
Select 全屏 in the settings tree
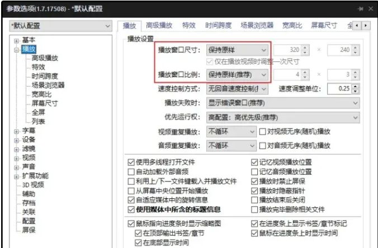point(39,112)
